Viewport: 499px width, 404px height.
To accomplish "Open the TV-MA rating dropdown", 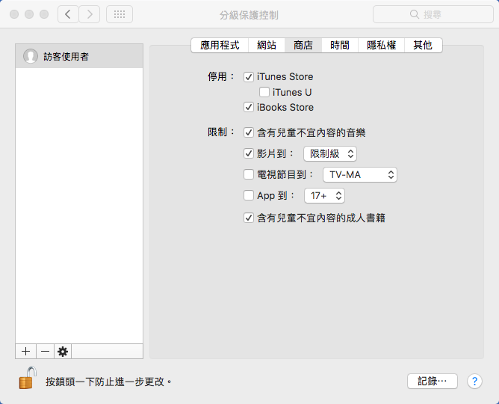I will (x=360, y=174).
